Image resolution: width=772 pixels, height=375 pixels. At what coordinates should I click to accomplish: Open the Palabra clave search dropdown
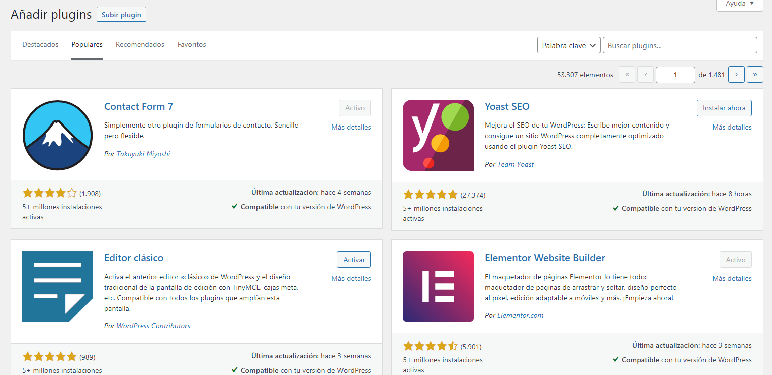point(568,45)
